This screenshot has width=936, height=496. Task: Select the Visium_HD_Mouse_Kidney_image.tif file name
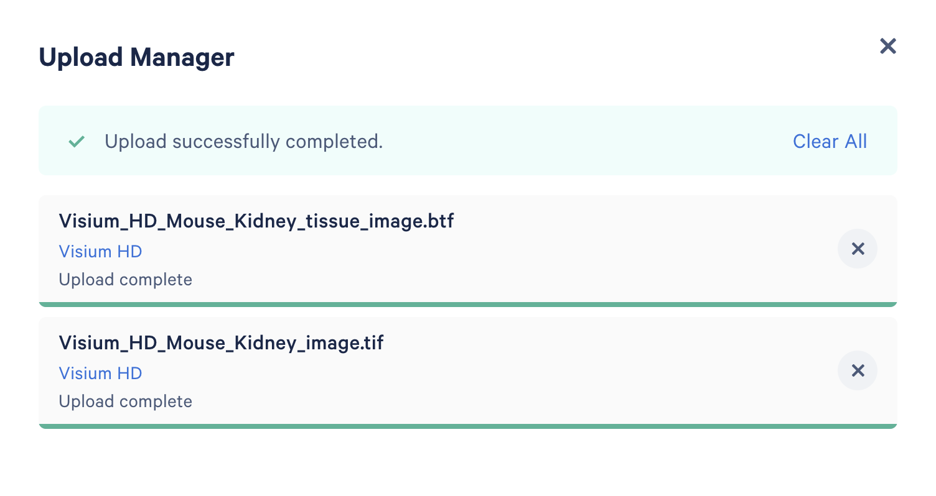coord(221,343)
